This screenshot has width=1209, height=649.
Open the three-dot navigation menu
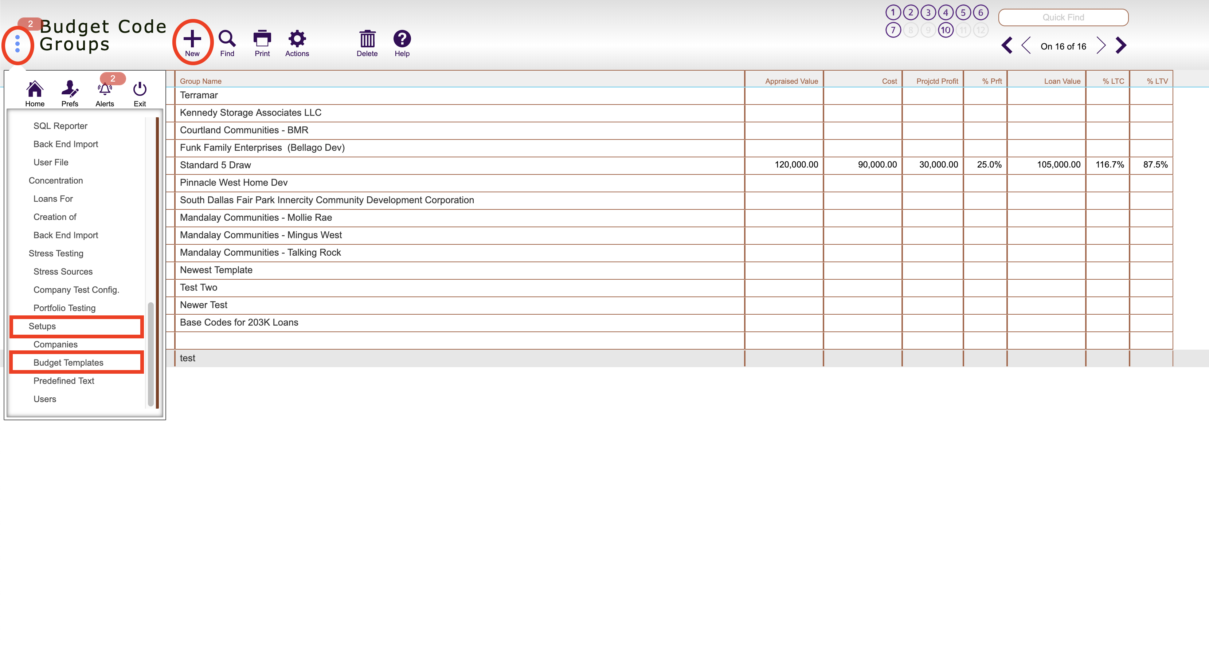point(17,44)
